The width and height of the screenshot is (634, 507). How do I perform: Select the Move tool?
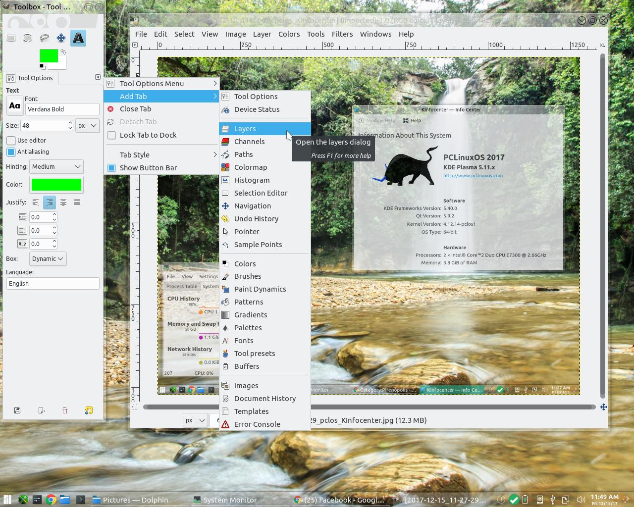coord(61,38)
